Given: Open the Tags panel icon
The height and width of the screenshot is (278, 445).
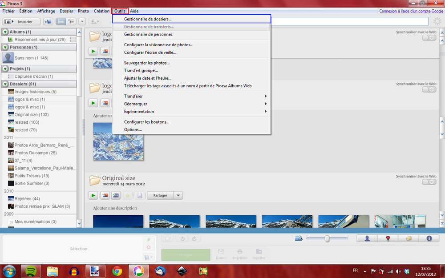Looking at the screenshot, I should point(409,238).
